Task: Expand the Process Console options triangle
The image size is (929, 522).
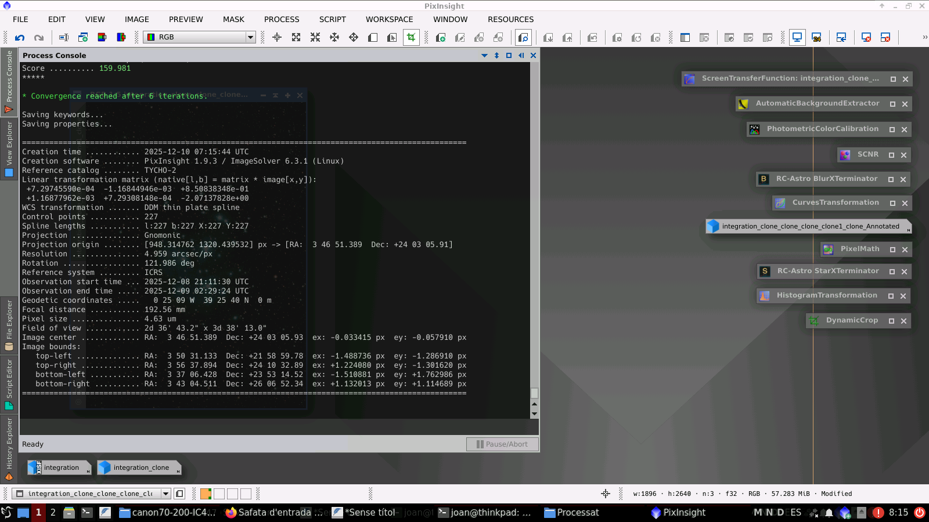Action: [484, 56]
